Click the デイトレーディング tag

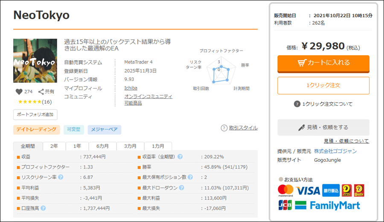(x=37, y=130)
